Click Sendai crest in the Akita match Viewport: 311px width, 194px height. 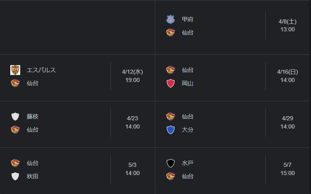pyautogui.click(x=15, y=163)
